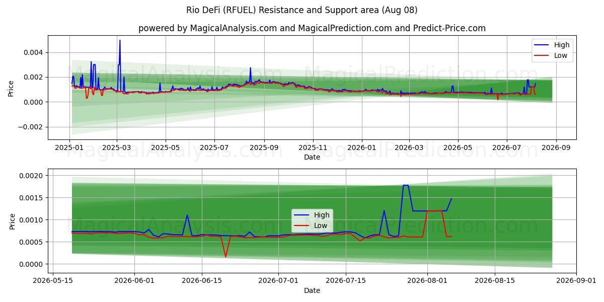The height and width of the screenshot is (302, 604).
Task: Click the '2025-03' tick label
Action: point(117,147)
